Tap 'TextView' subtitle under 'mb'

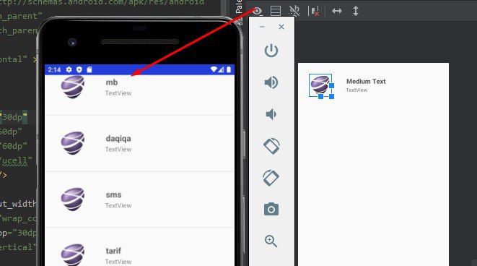point(118,93)
